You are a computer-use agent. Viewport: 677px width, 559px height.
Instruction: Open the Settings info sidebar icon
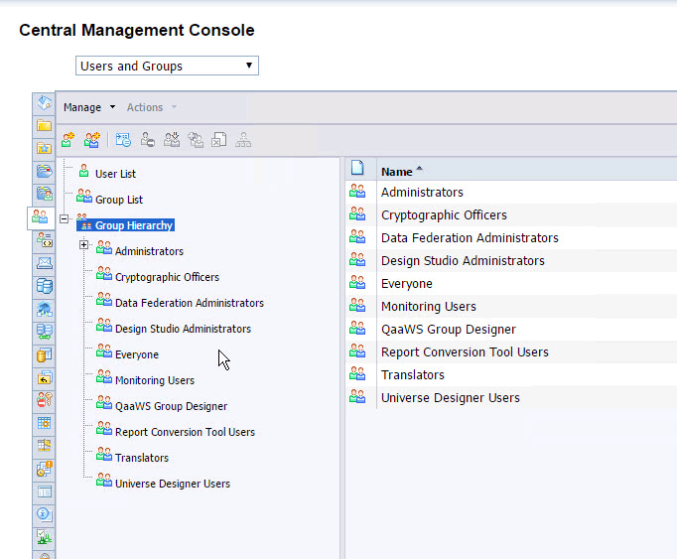tap(44, 514)
